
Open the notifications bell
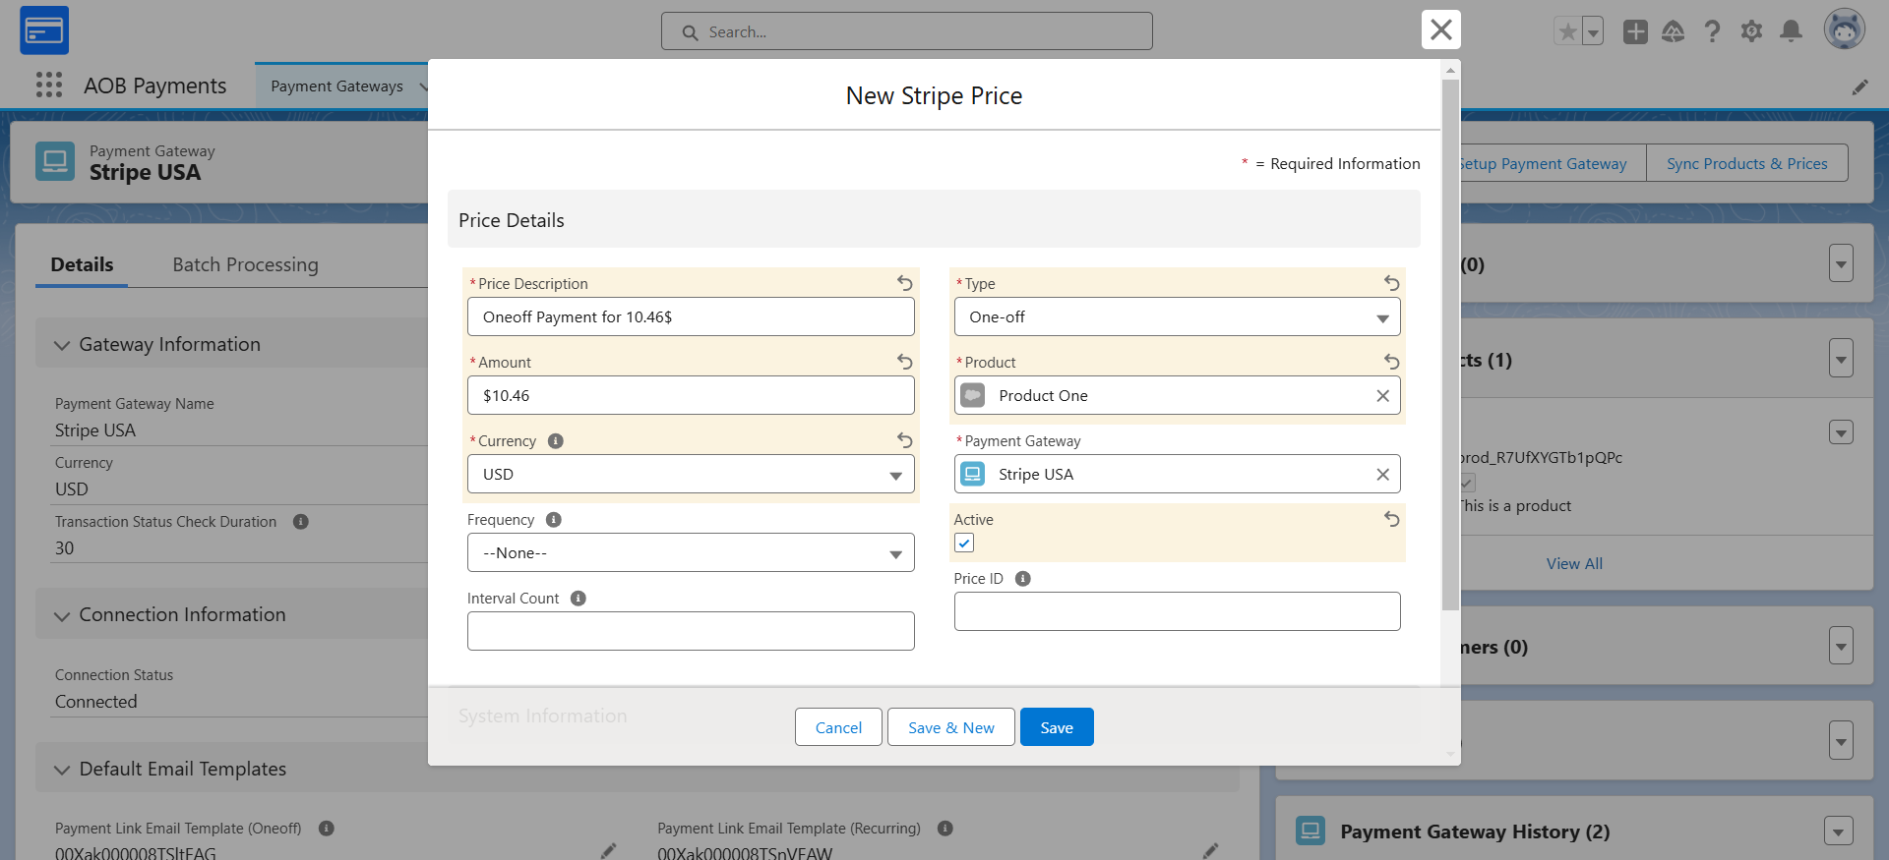coord(1791,31)
